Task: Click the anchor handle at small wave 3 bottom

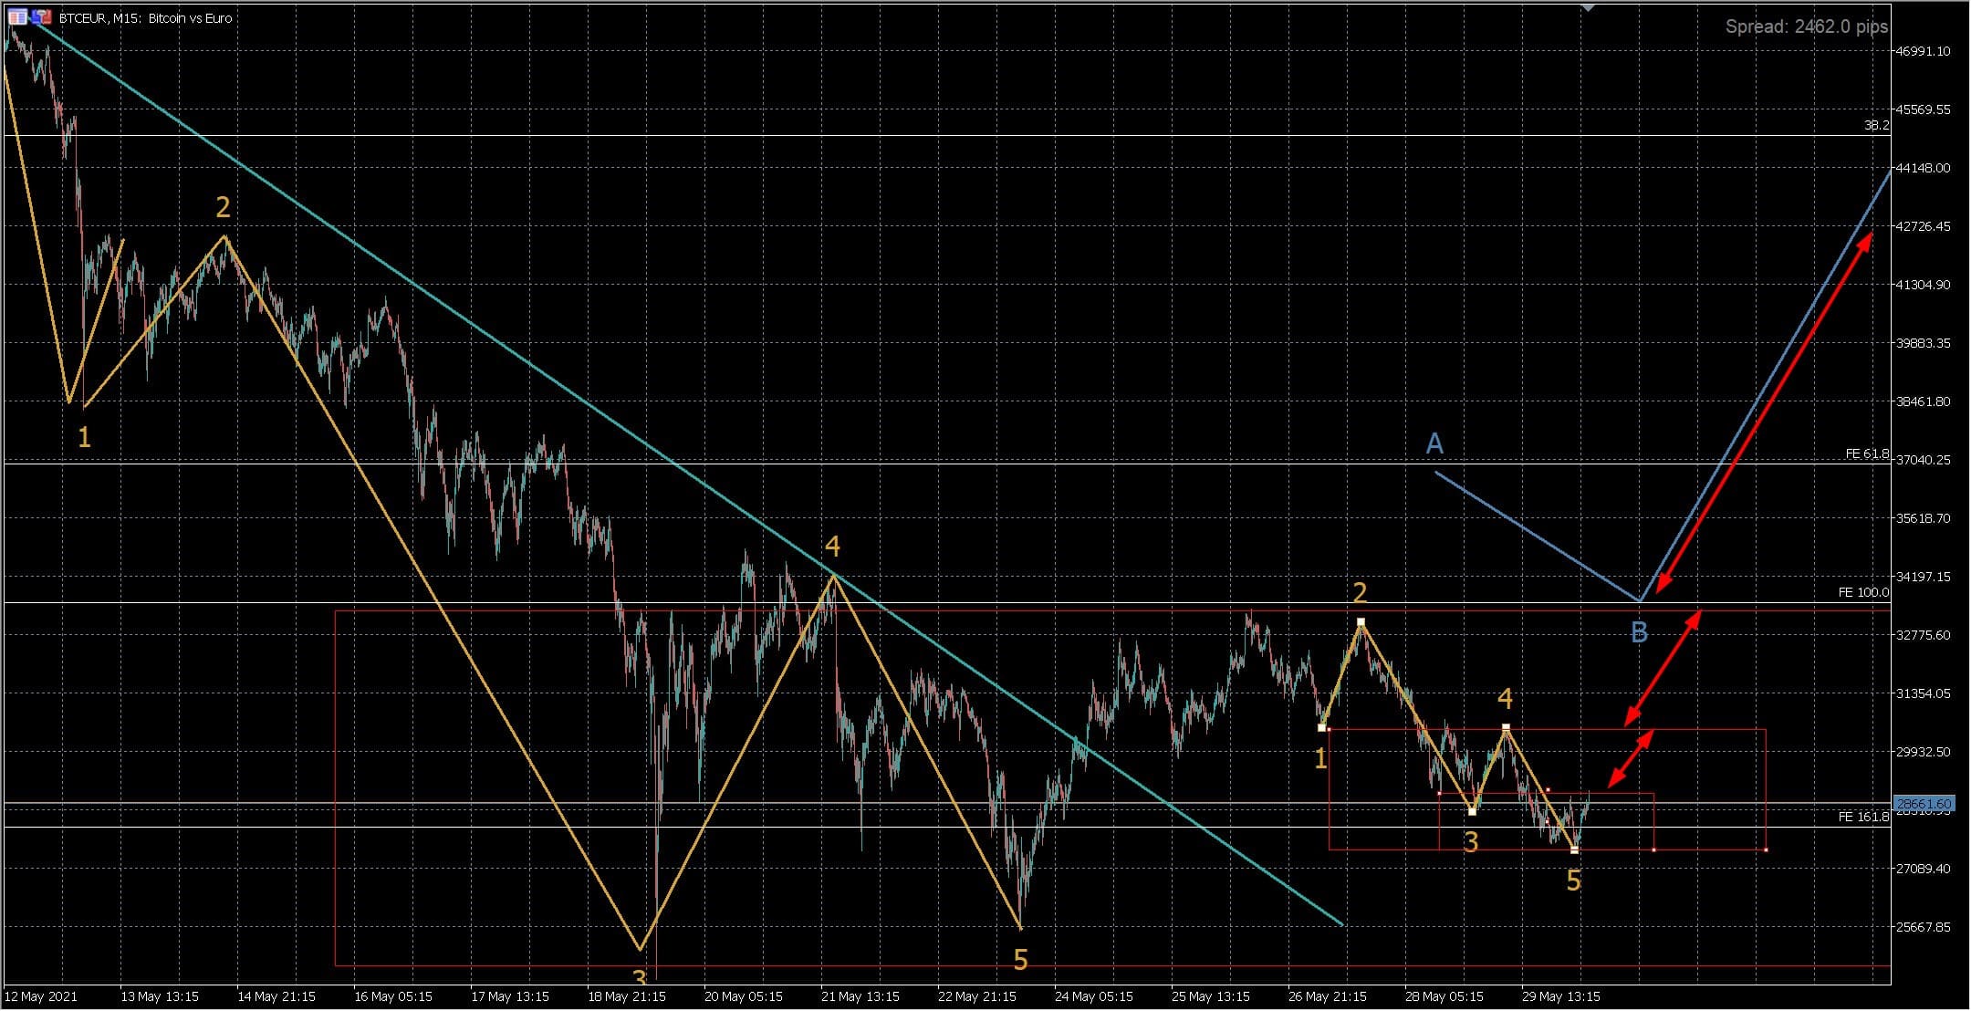Action: (x=1472, y=811)
